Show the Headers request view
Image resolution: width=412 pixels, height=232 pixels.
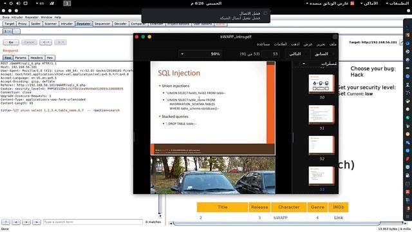coord(37,57)
